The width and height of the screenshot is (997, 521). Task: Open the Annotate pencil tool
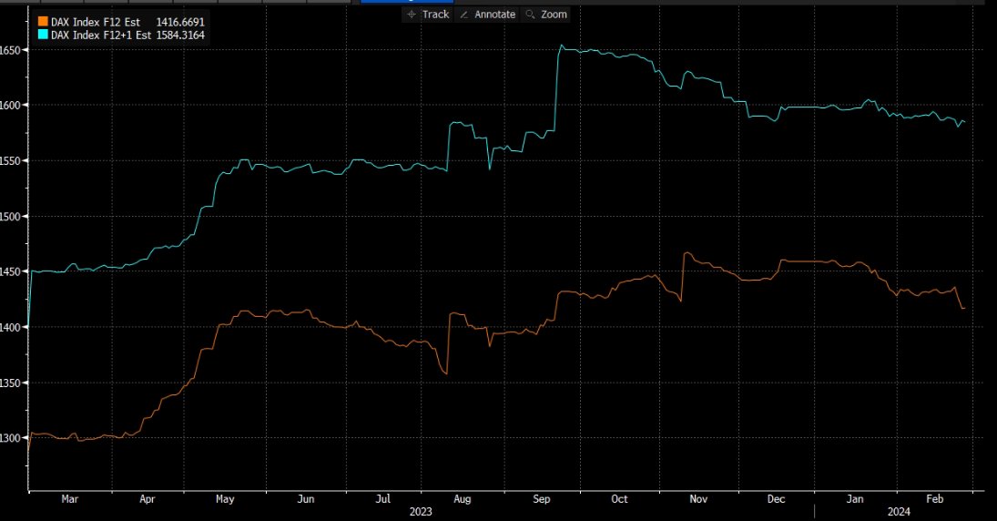pyautogui.click(x=487, y=14)
